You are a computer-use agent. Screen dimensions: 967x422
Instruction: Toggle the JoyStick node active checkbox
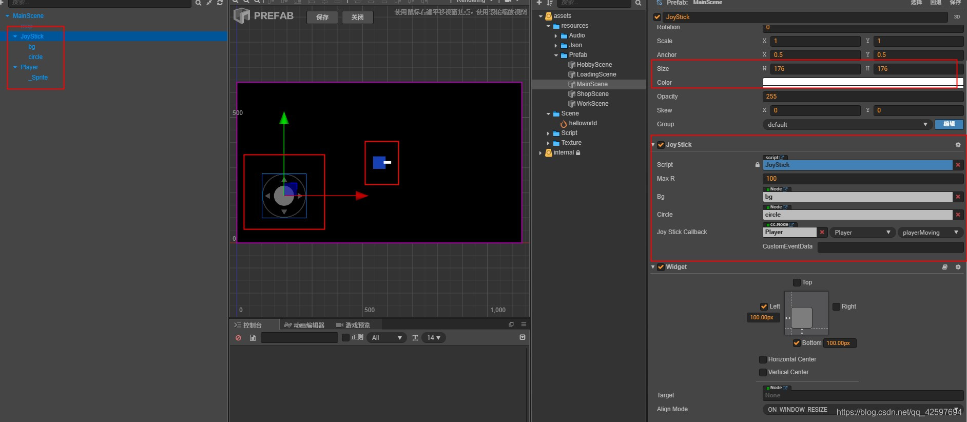click(657, 17)
